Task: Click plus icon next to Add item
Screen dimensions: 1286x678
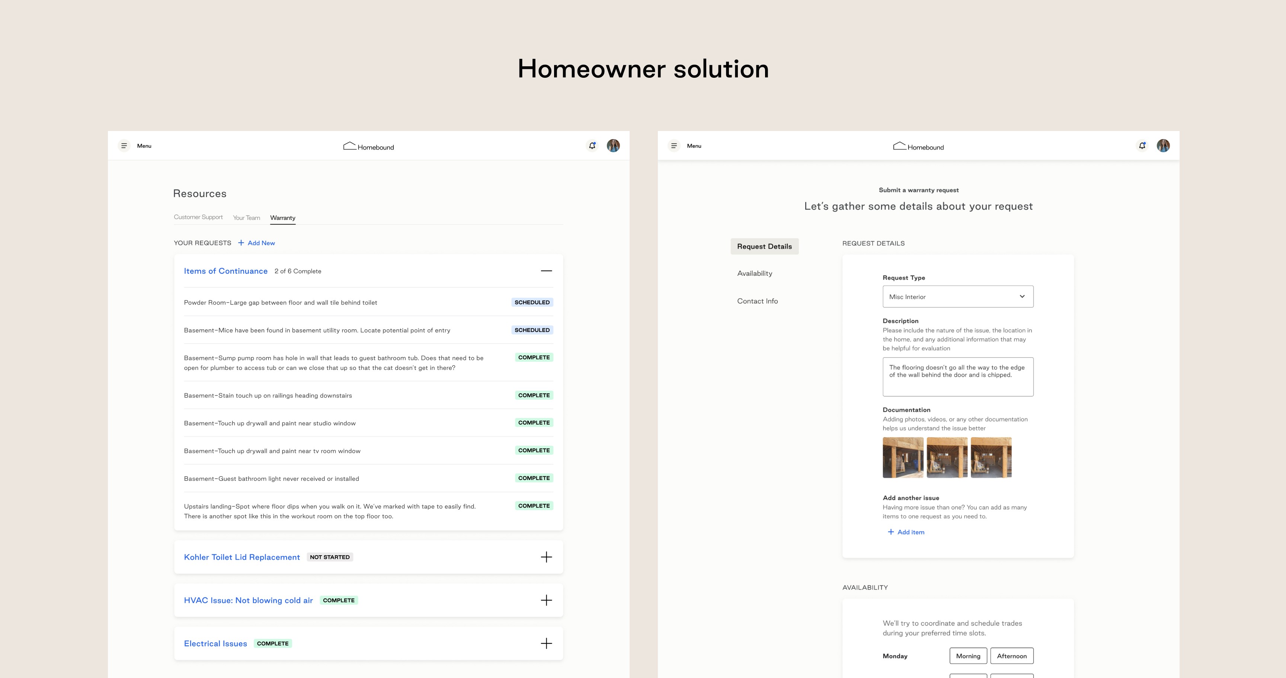Action: click(x=890, y=532)
